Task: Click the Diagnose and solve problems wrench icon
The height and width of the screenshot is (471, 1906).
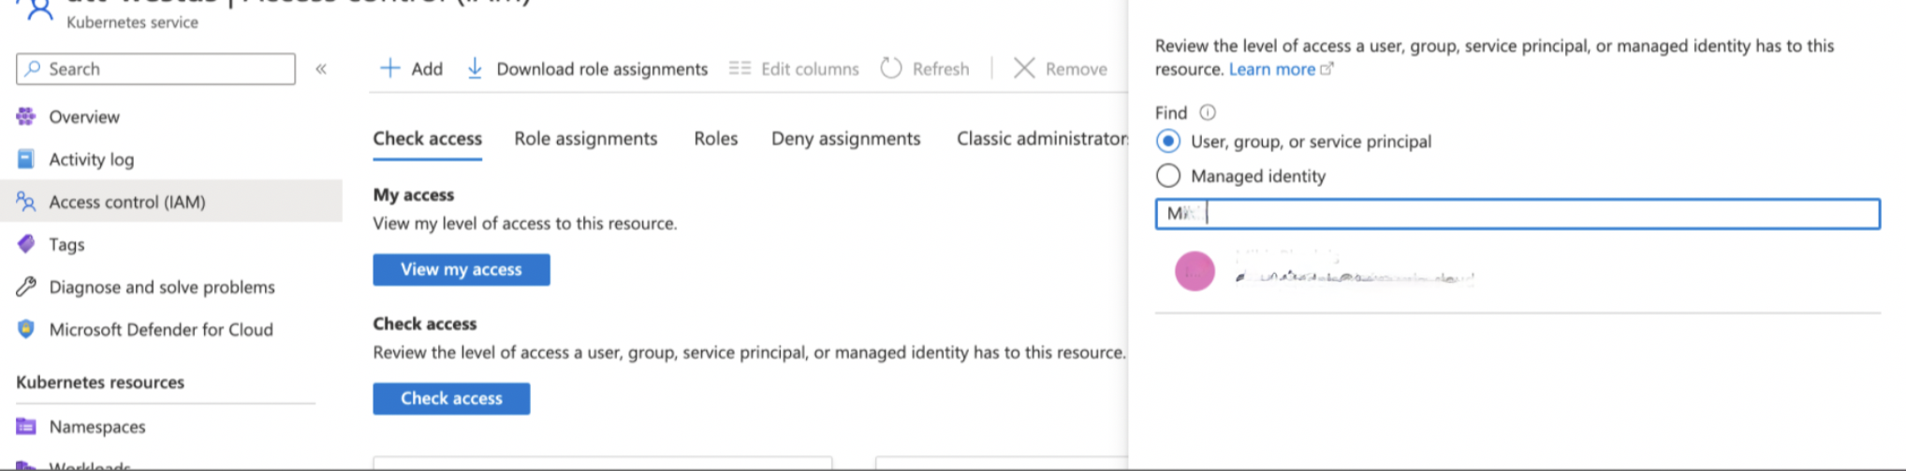Action: click(x=26, y=286)
